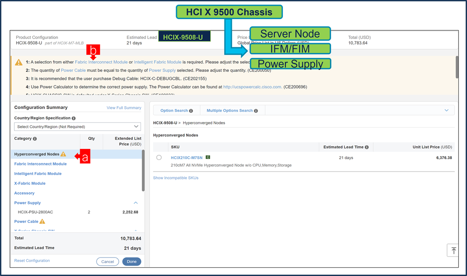This screenshot has height=276, width=467.
Task: Click warning icon beside Hyperconverged Nodes
Action: click(x=63, y=154)
